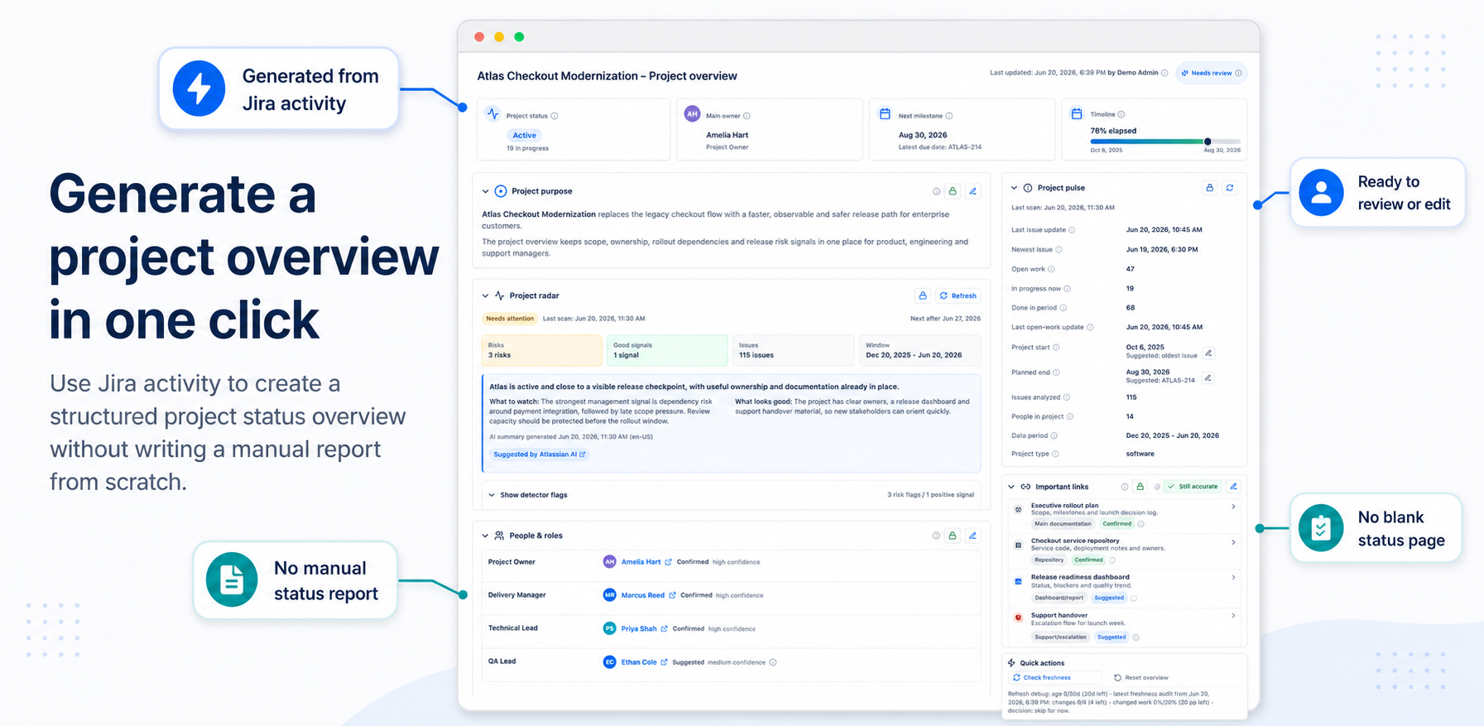Click the Support handover link icon
Image resolution: width=1484 pixels, height=726 pixels.
click(1018, 618)
